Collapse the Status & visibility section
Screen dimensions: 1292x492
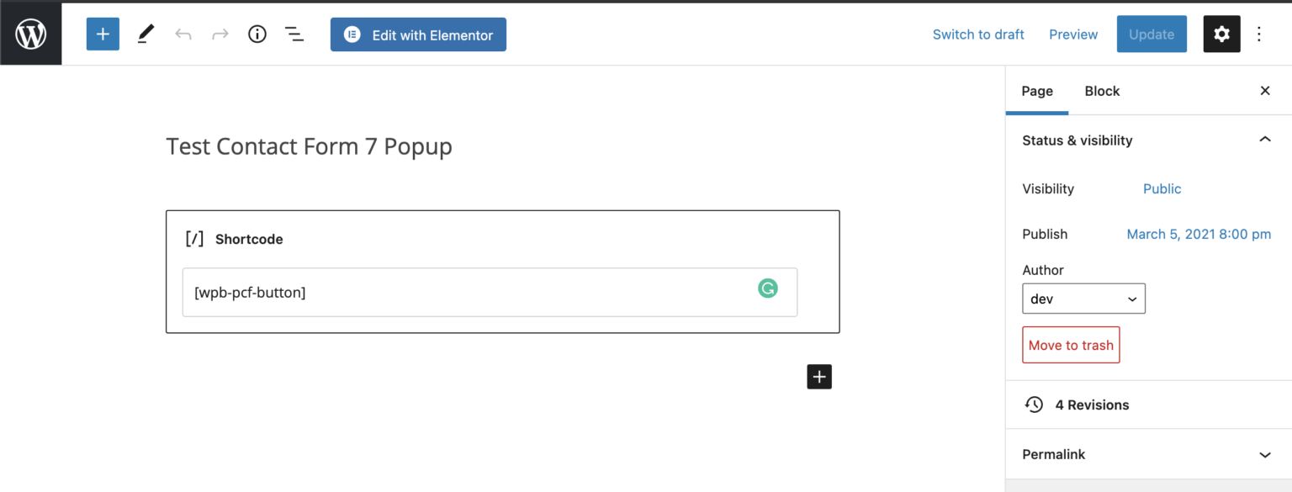coord(1266,140)
